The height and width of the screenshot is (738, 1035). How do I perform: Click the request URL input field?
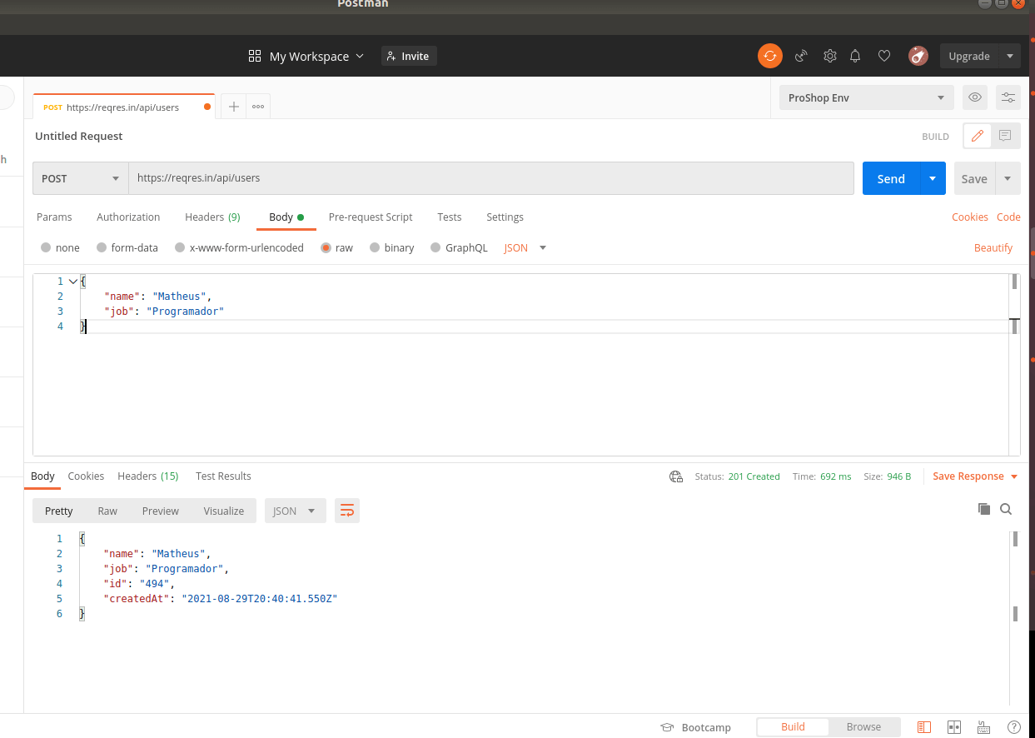491,178
